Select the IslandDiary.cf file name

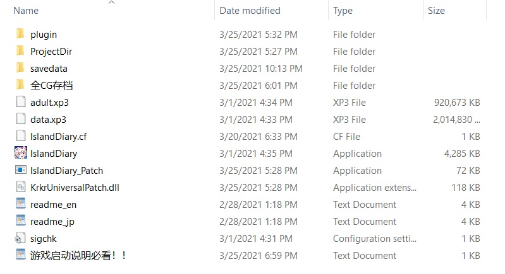coord(58,136)
